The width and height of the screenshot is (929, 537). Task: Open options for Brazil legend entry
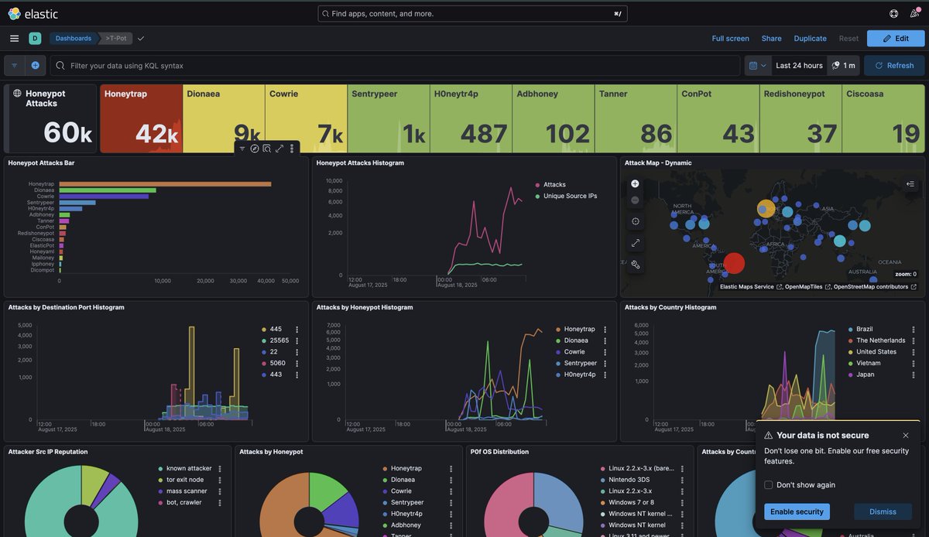coord(914,329)
